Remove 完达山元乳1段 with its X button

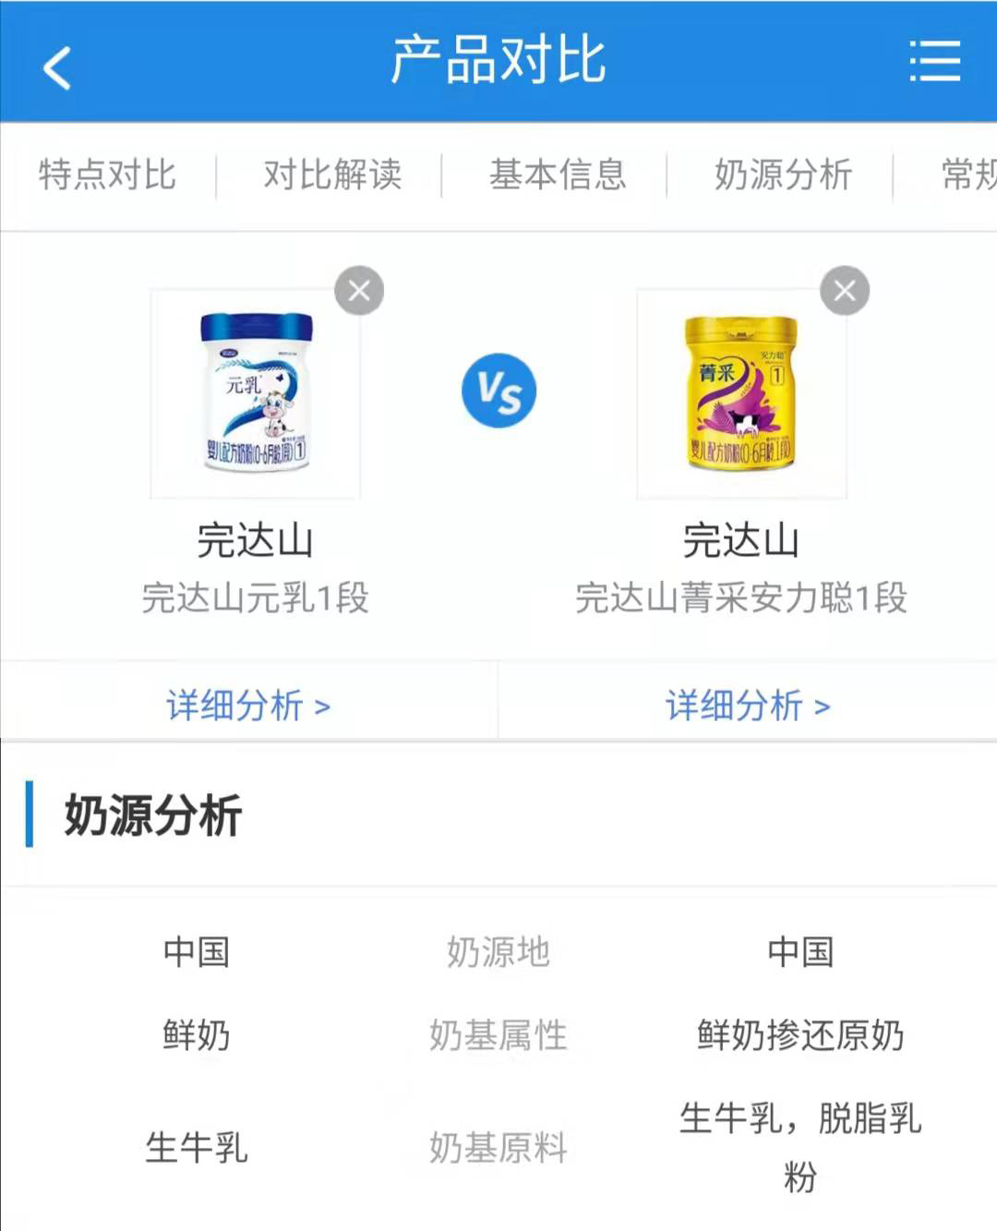pyautogui.click(x=359, y=291)
